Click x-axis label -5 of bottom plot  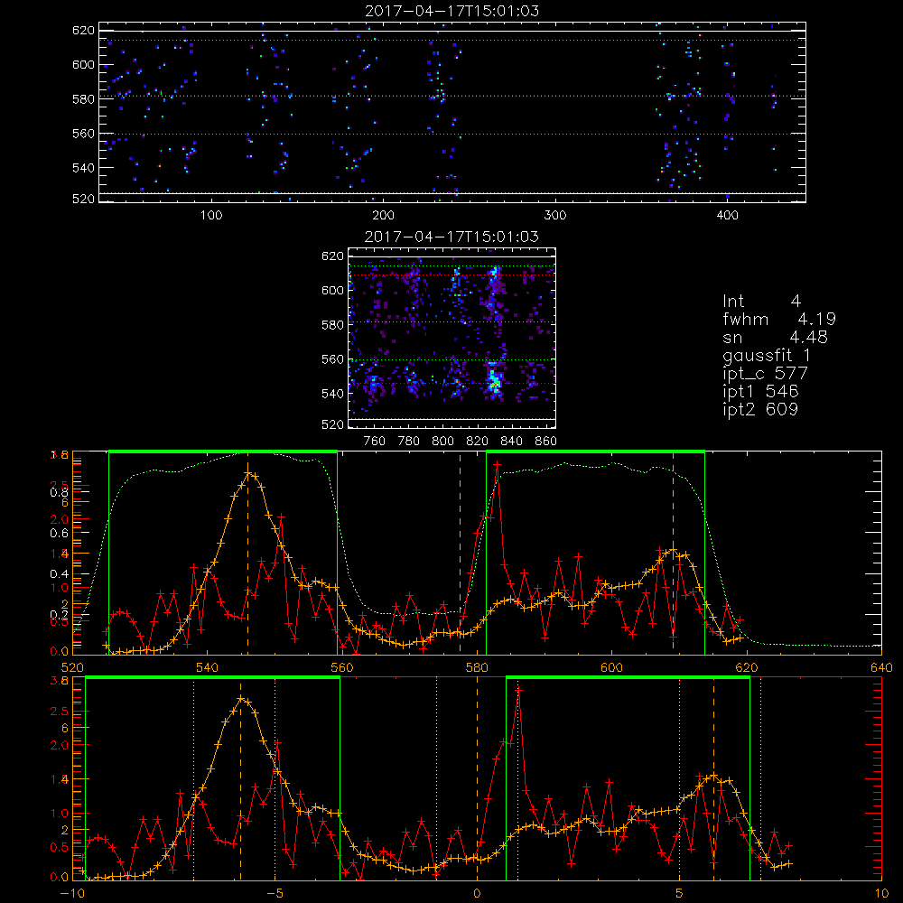tap(275, 893)
